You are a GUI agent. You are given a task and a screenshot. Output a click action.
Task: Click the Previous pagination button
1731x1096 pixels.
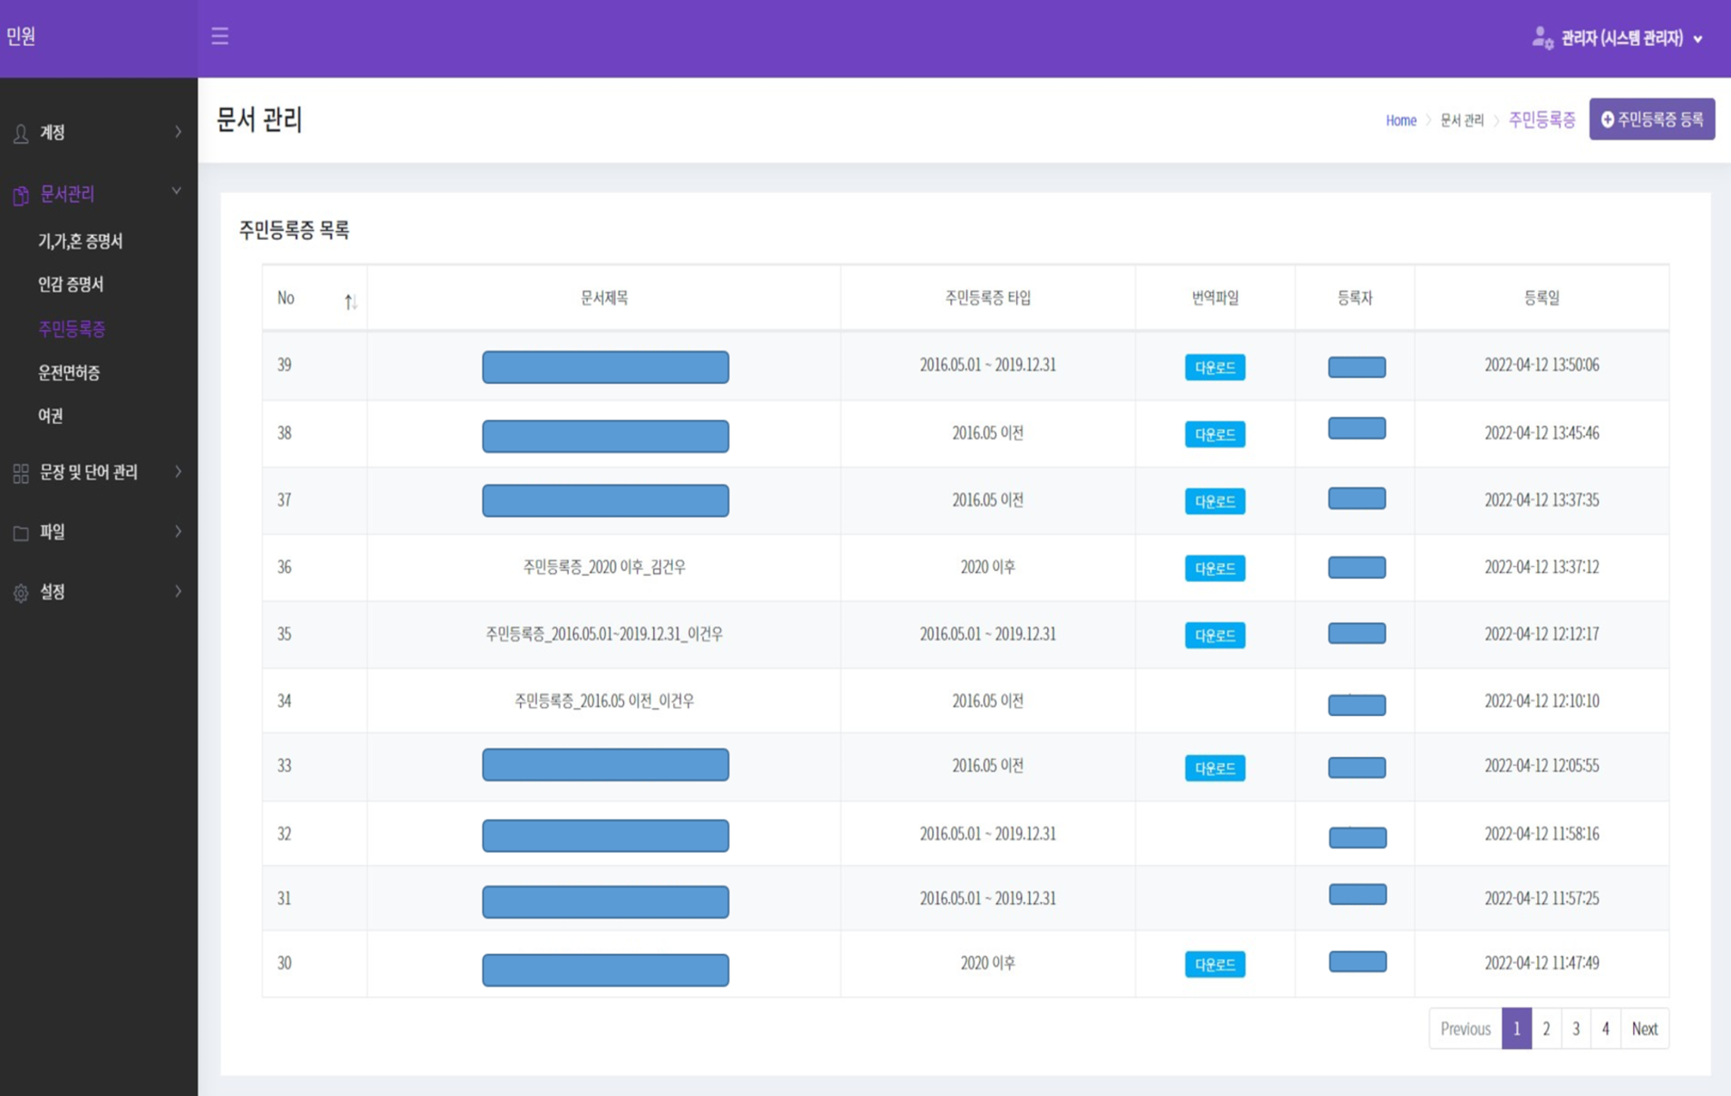coord(1465,1029)
